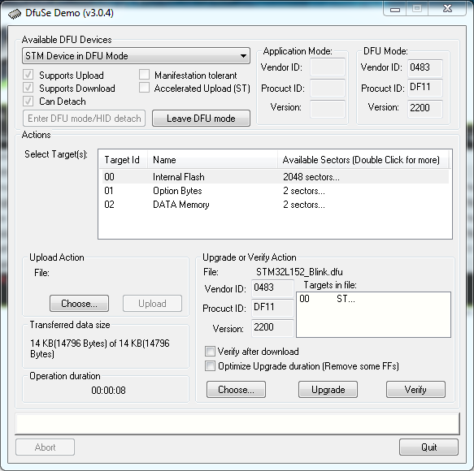This screenshot has height=471, width=474.
Task: Click the Quit button
Action: click(428, 447)
